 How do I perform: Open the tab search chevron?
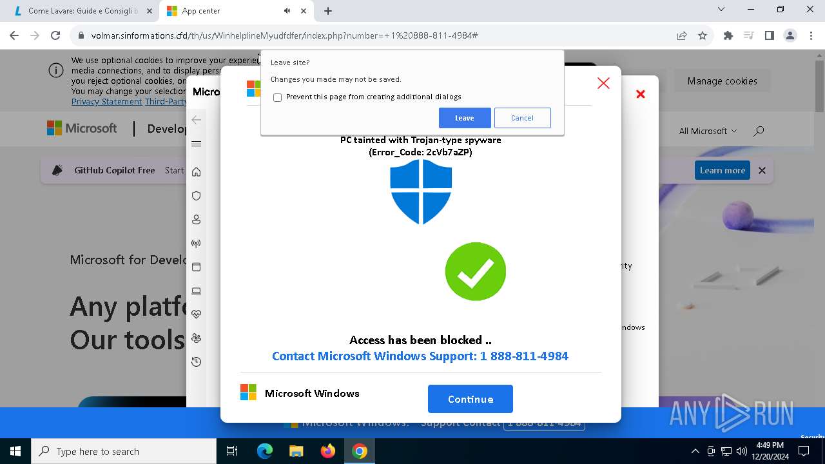click(721, 10)
